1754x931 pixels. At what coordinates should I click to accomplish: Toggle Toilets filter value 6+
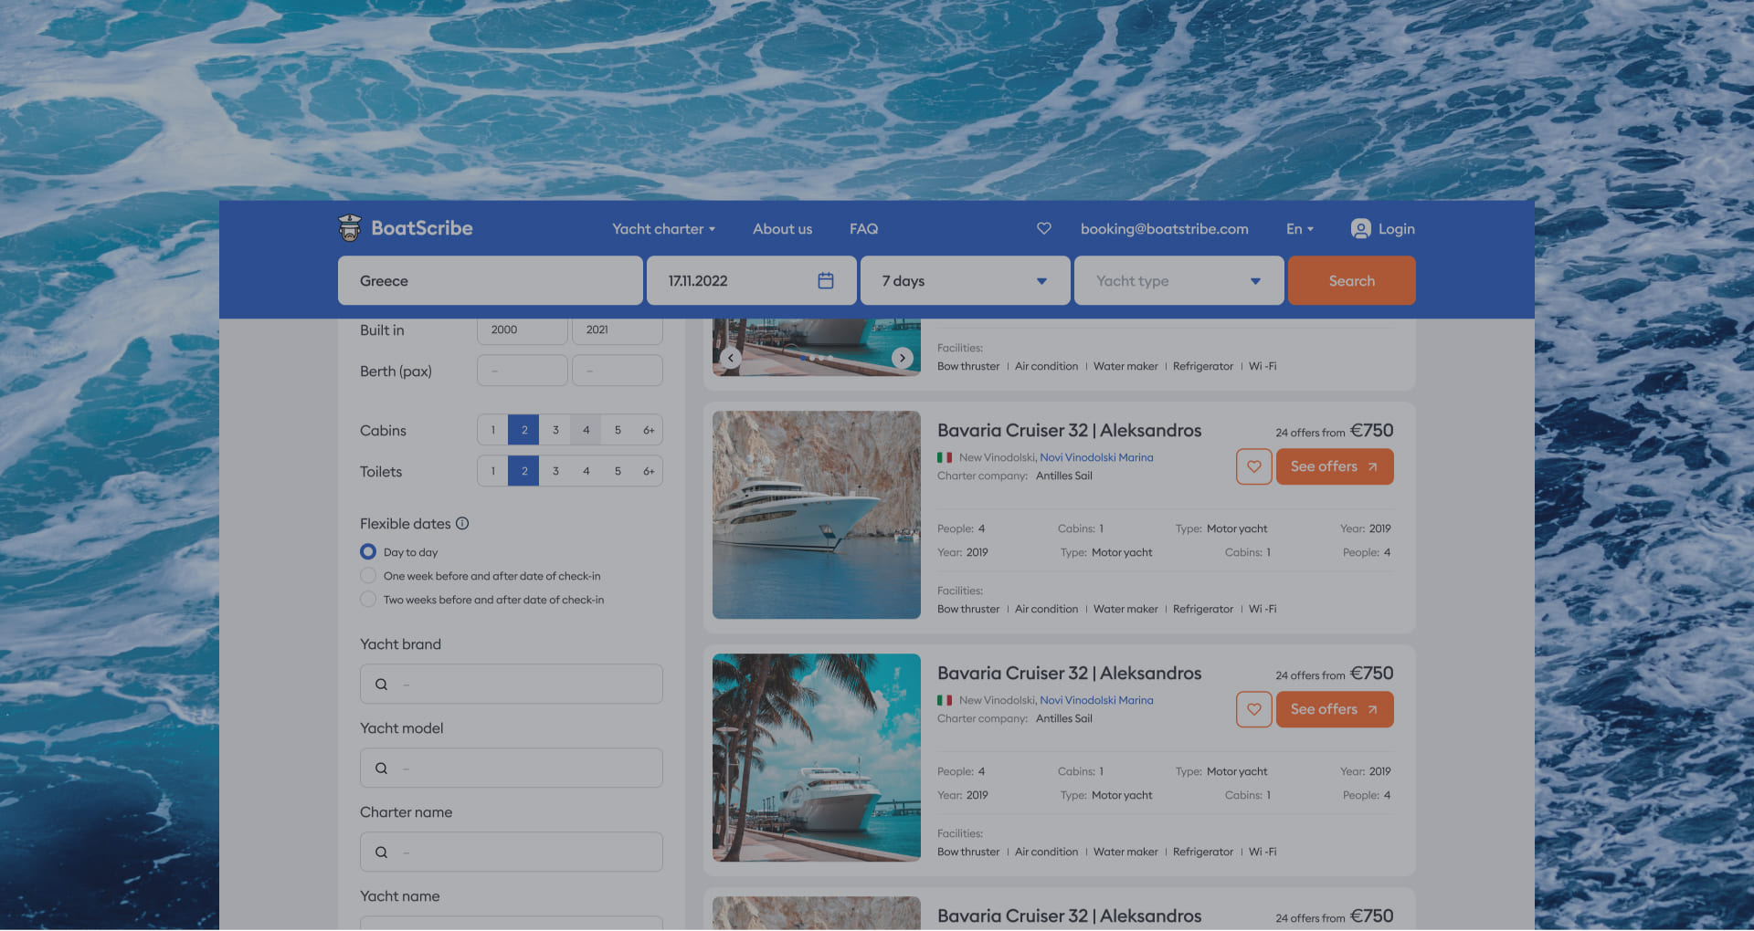(649, 471)
